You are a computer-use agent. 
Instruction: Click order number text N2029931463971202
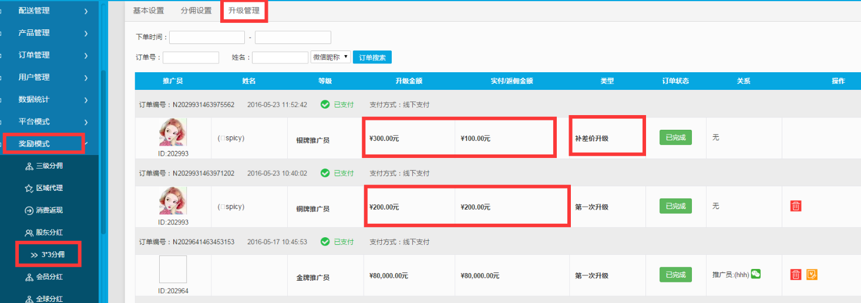[203, 174]
